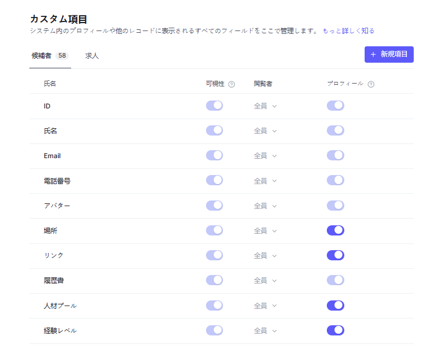Expand viewer dropdown for 場所 row
438x349 pixels.
(265, 231)
